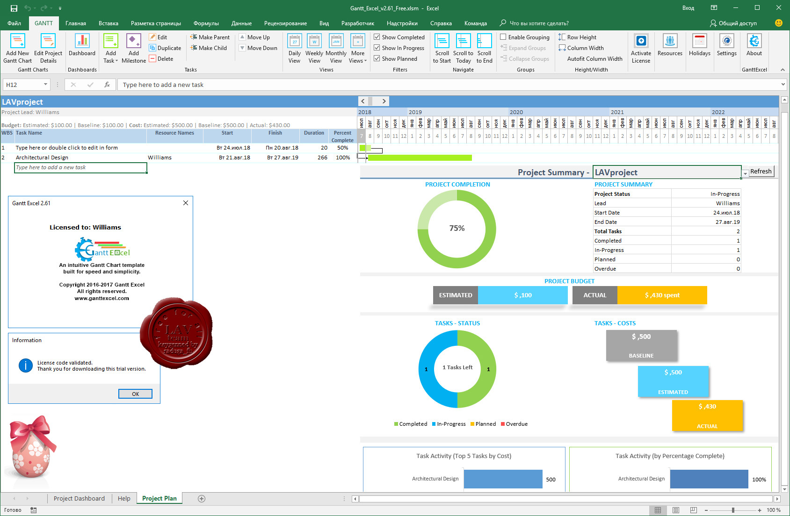Expand More Views dropdown
The image size is (790, 516).
358,61
